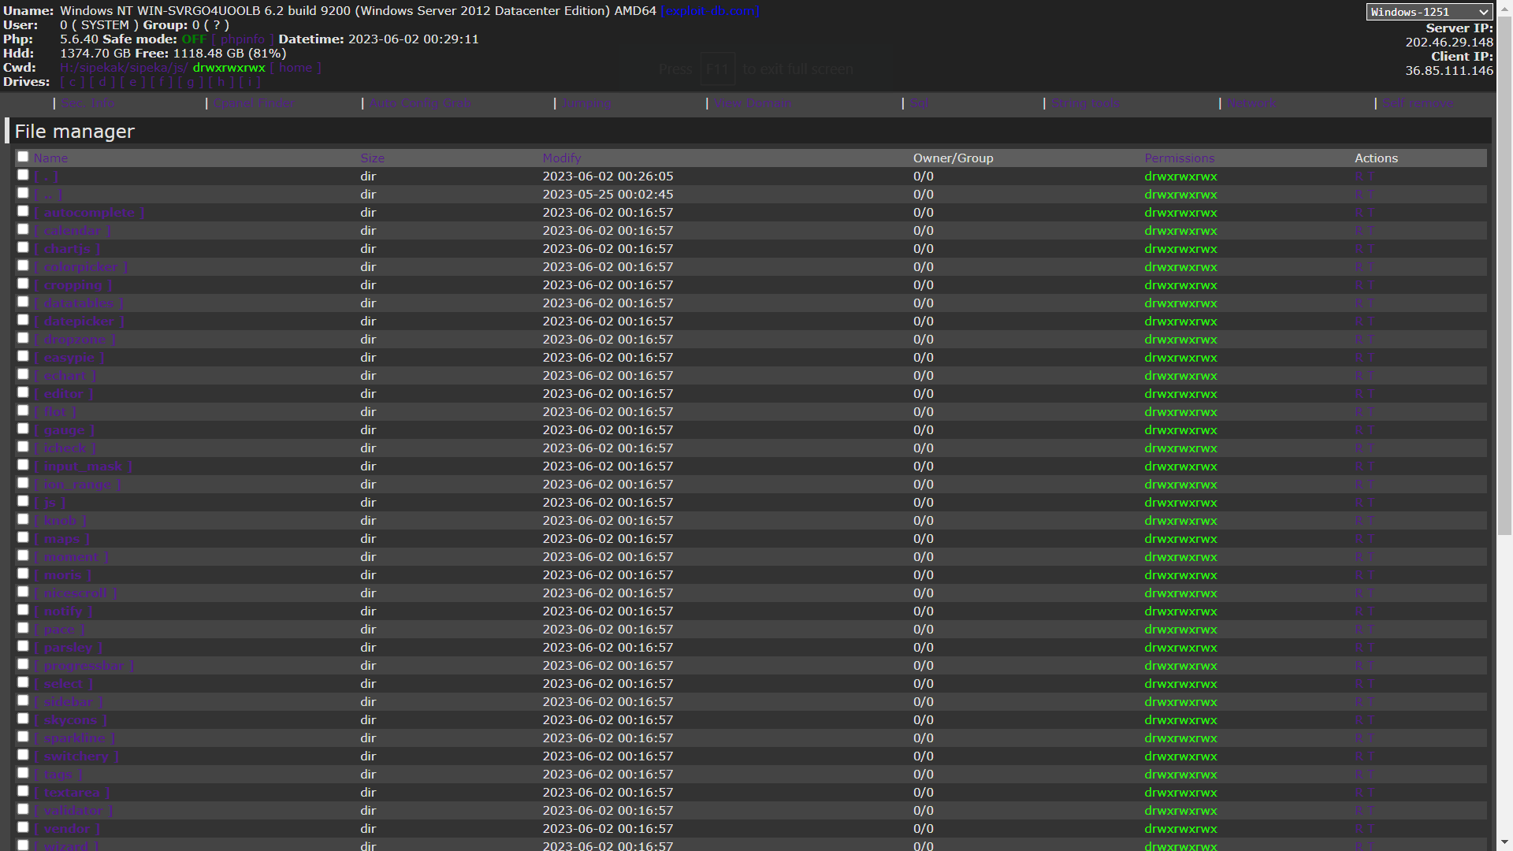The image size is (1513, 851).
Task: Open the exploit-db.com link
Action: click(x=710, y=11)
